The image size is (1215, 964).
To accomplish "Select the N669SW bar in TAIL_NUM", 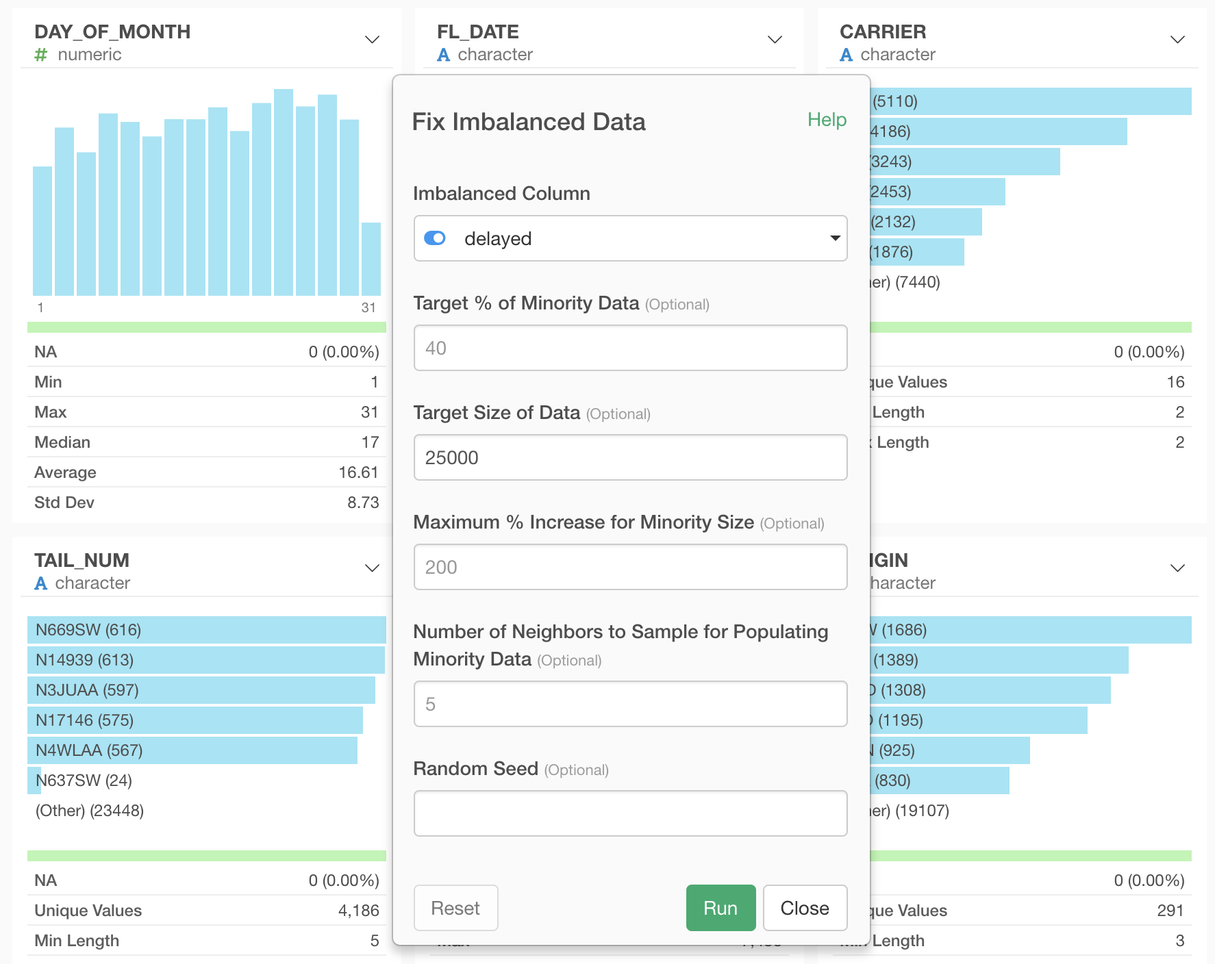I will click(206, 630).
